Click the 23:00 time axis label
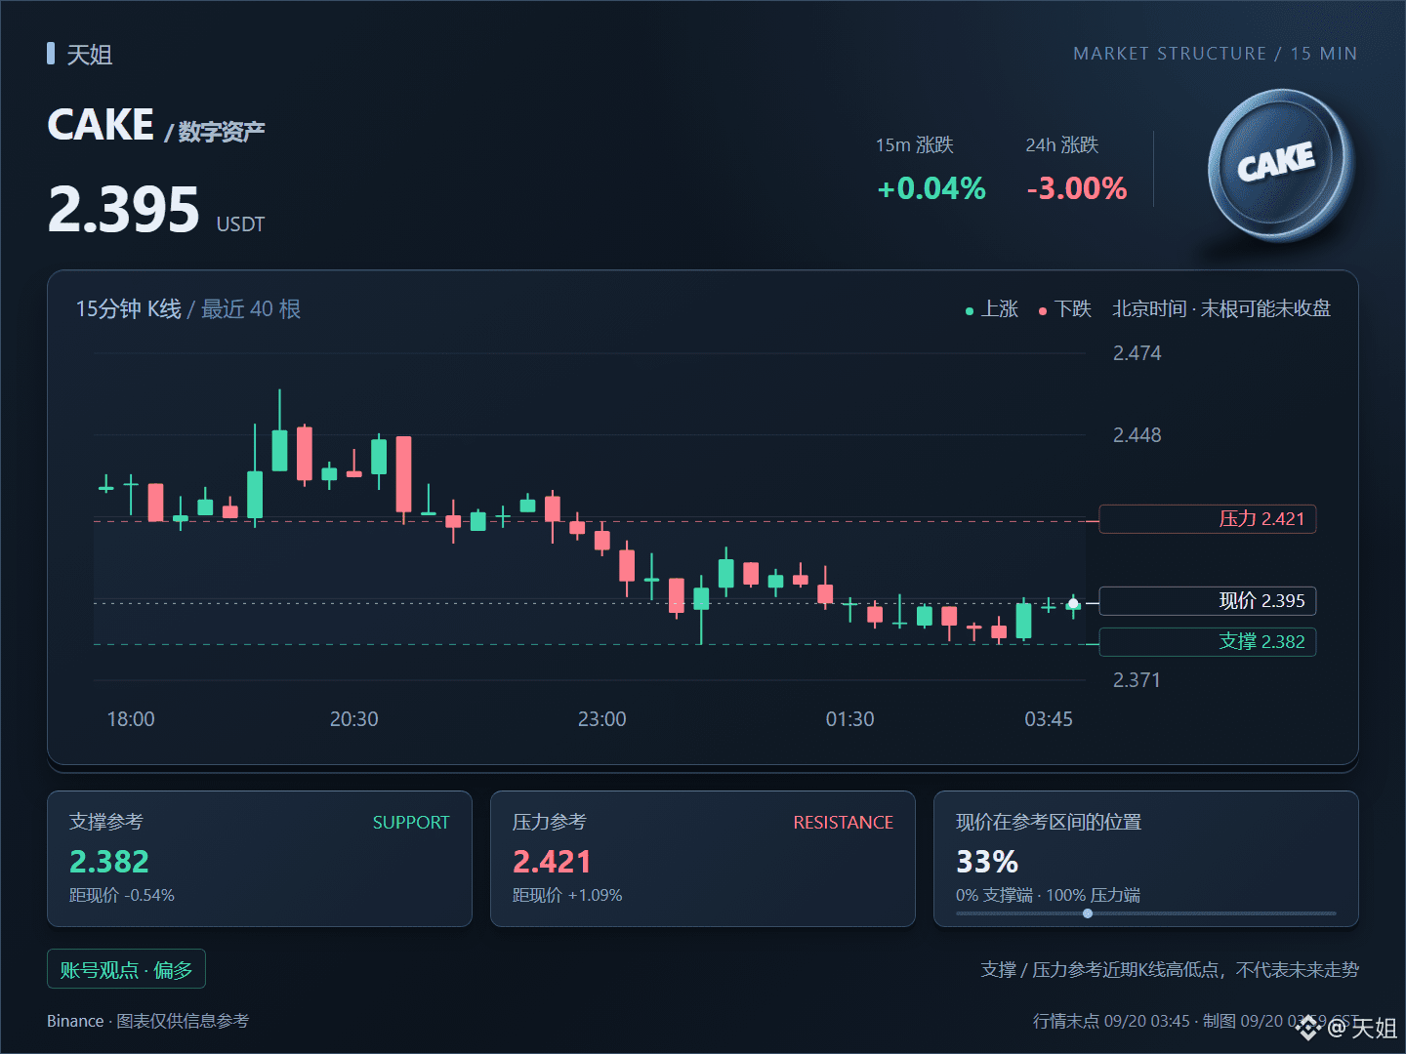Viewport: 1406px width, 1054px height. pyautogui.click(x=602, y=719)
